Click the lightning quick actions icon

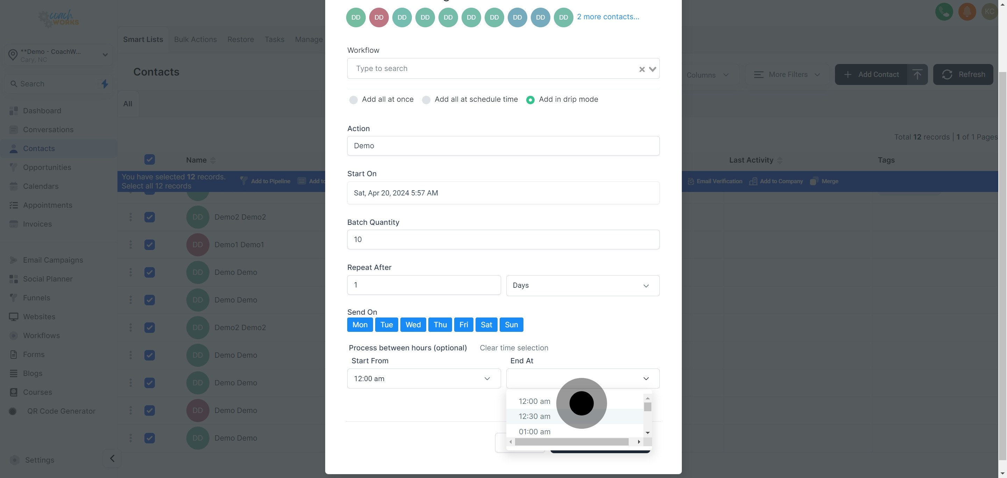[105, 84]
